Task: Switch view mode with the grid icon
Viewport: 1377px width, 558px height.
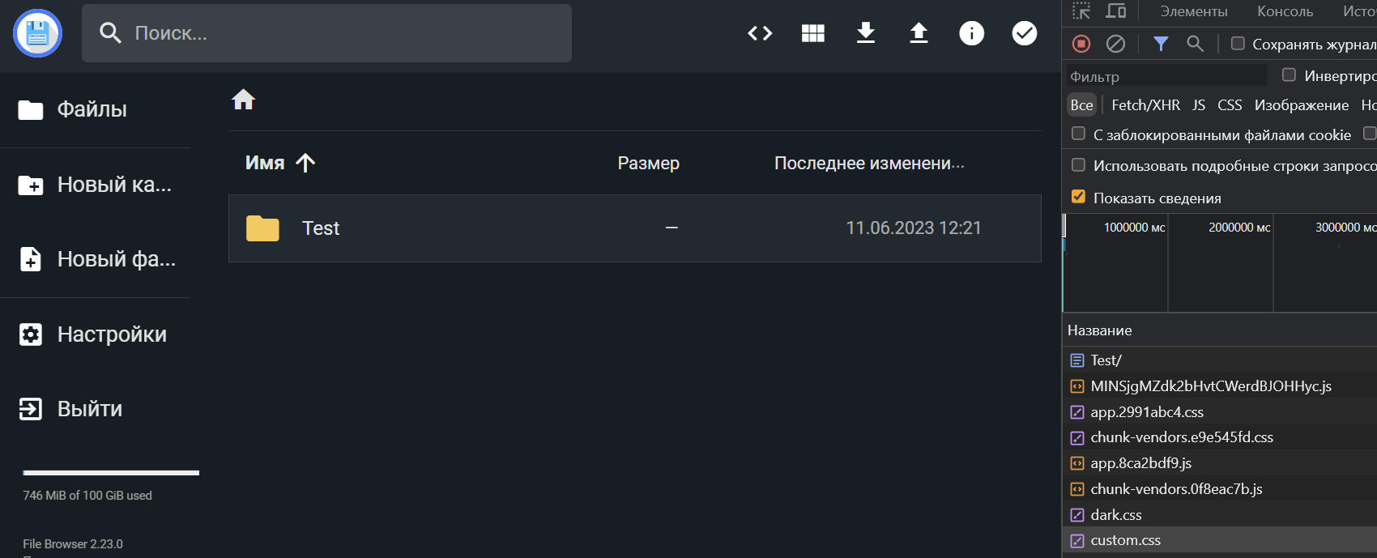Action: pyautogui.click(x=812, y=33)
